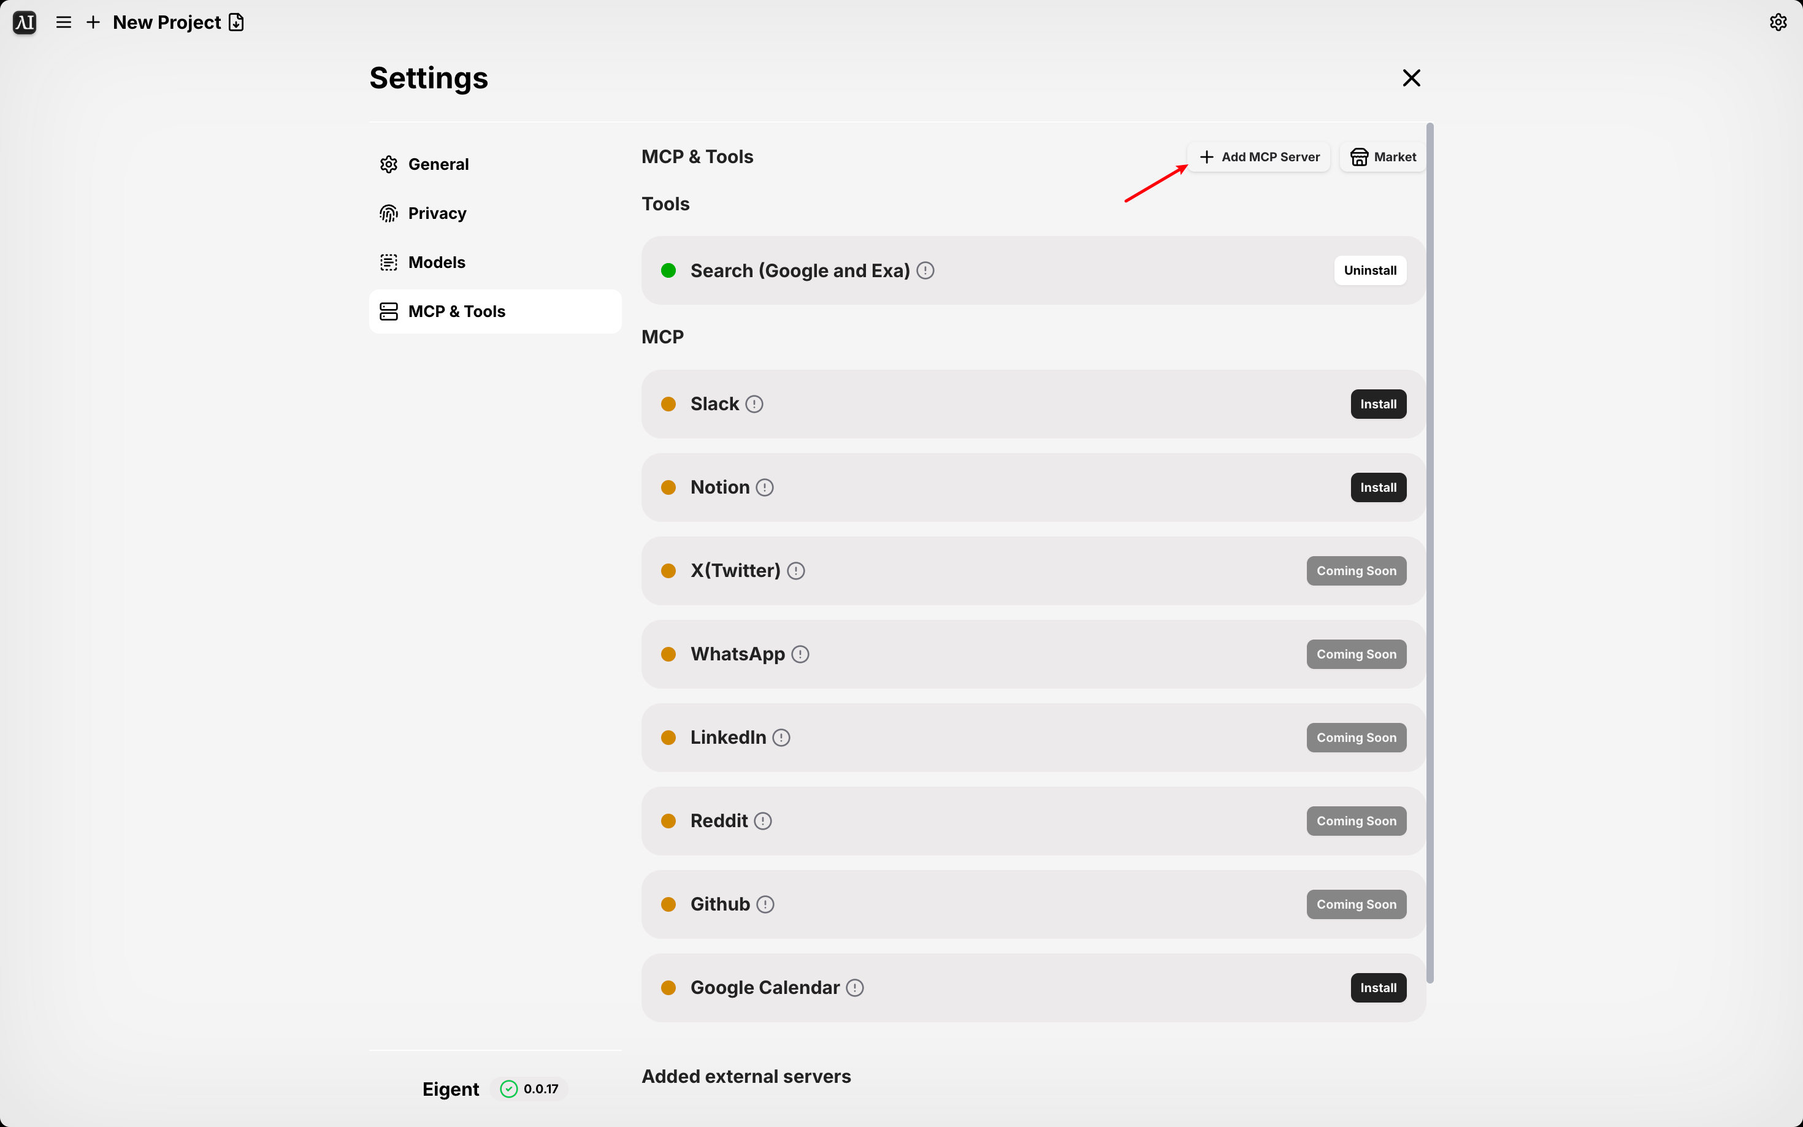Open the MCP Market

click(x=1383, y=156)
